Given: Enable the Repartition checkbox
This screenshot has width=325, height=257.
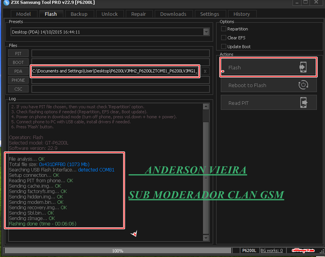Looking at the screenshot, I should click(223, 29).
